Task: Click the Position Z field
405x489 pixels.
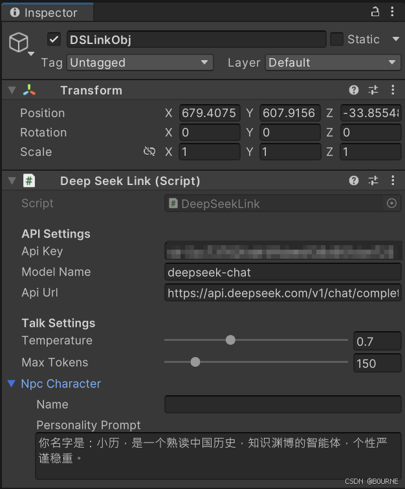Action: (x=370, y=113)
